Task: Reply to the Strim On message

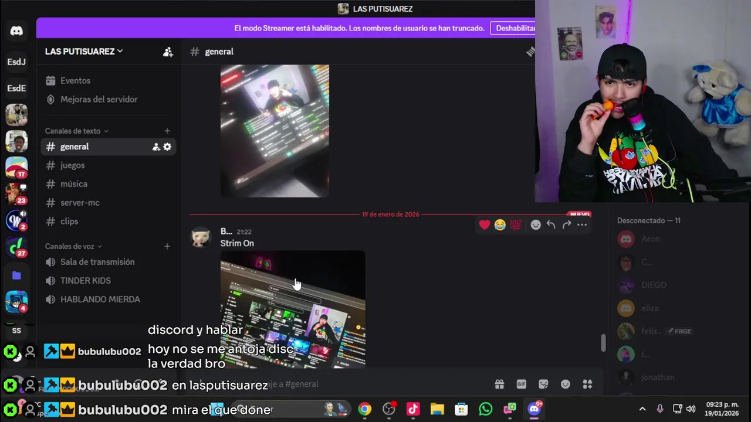Action: 551,224
